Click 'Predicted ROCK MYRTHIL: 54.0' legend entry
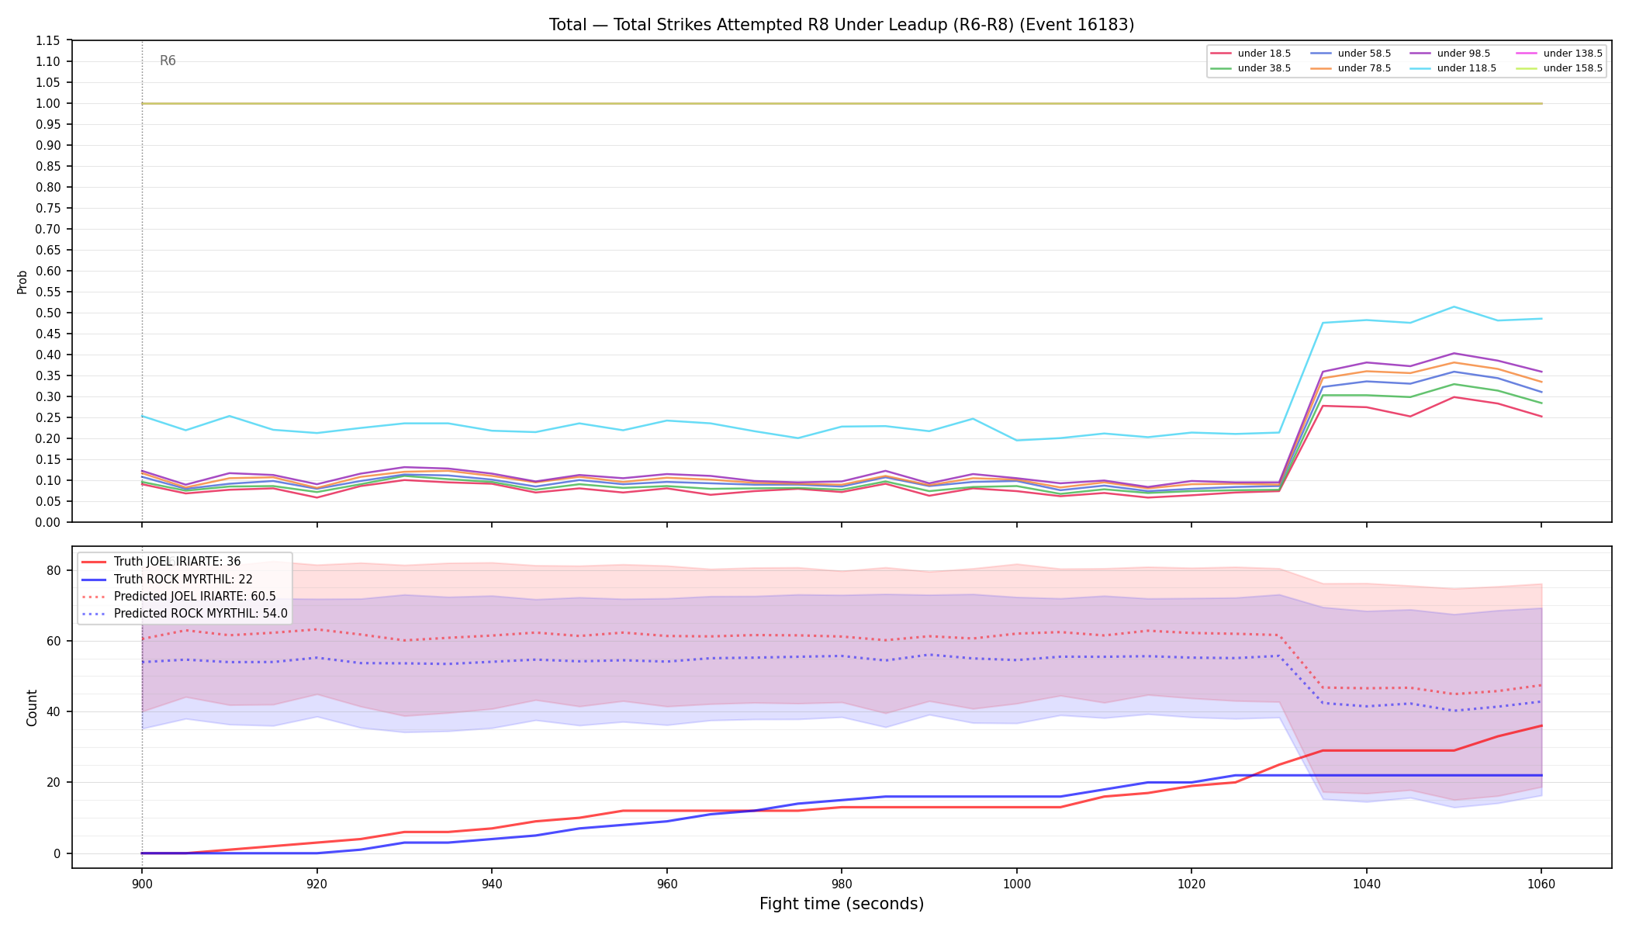1629x931 pixels. [184, 614]
